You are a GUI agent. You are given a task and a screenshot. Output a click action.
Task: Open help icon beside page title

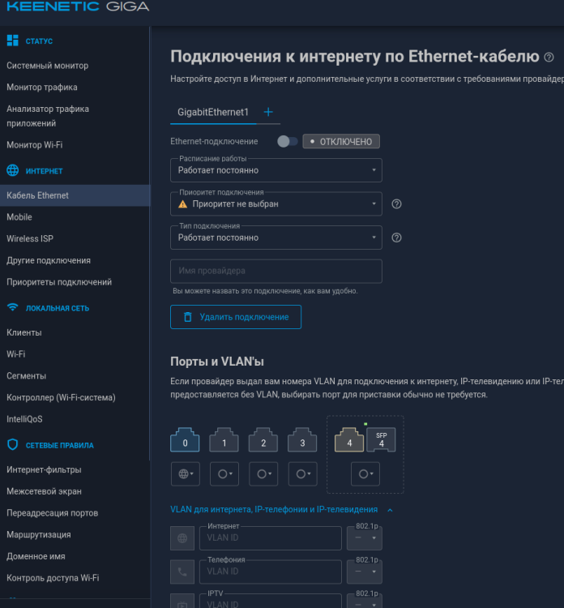click(549, 58)
